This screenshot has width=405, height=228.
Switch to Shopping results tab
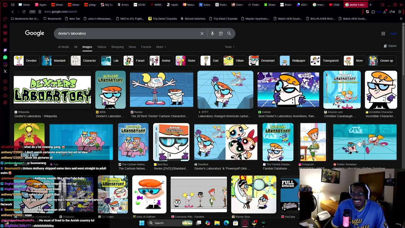pos(117,47)
